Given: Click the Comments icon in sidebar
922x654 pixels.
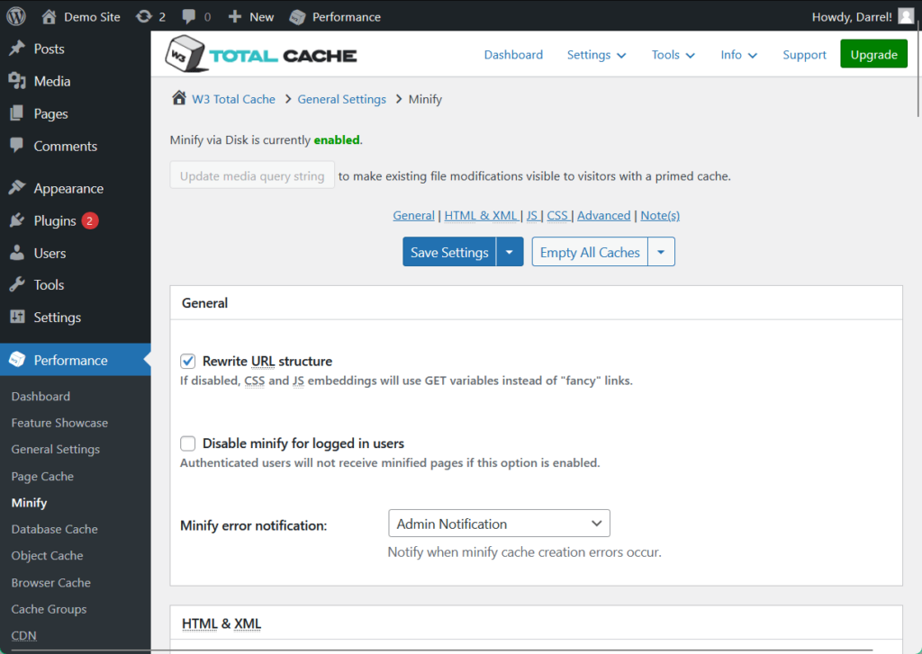Looking at the screenshot, I should pos(17,145).
